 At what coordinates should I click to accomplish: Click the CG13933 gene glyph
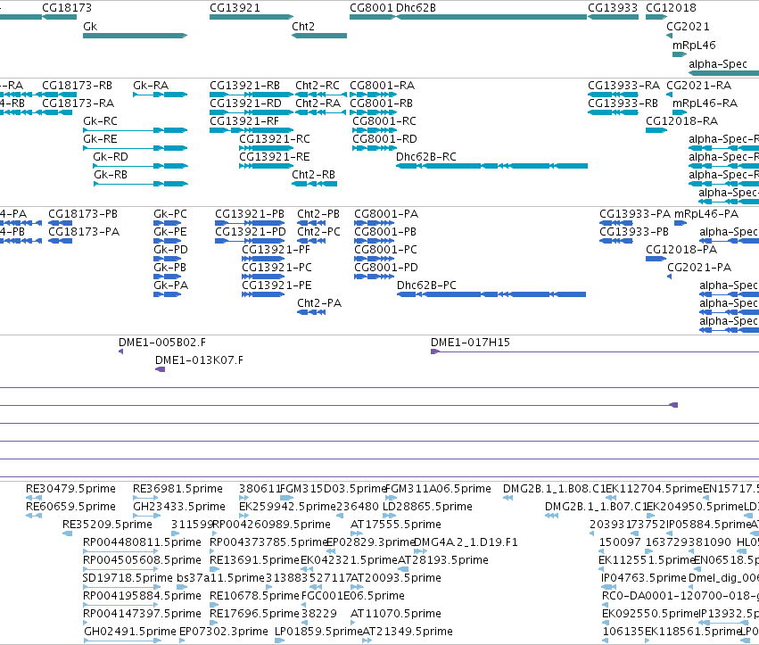(613, 17)
